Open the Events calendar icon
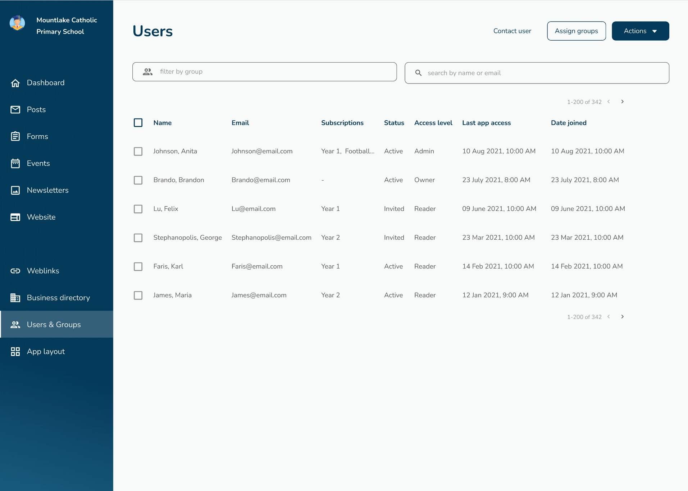Screen dimensions: 688x491 [x=15, y=163]
